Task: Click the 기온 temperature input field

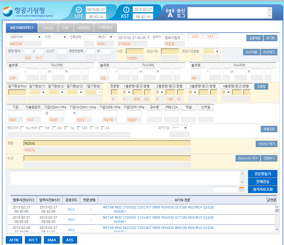Action: coord(15,113)
